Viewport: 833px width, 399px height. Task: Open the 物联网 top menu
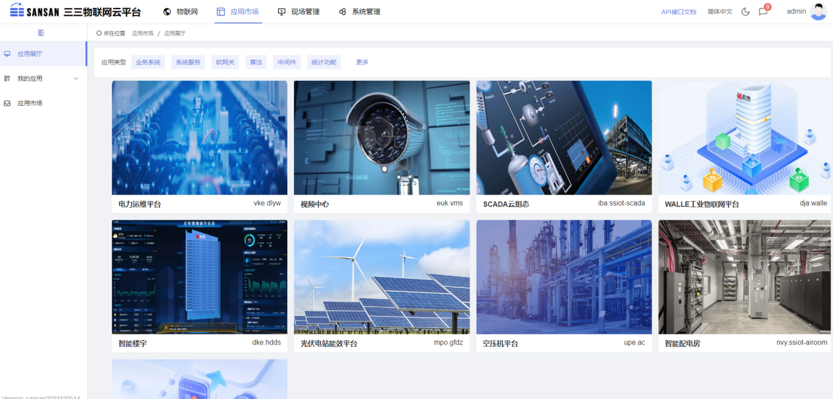(x=180, y=12)
